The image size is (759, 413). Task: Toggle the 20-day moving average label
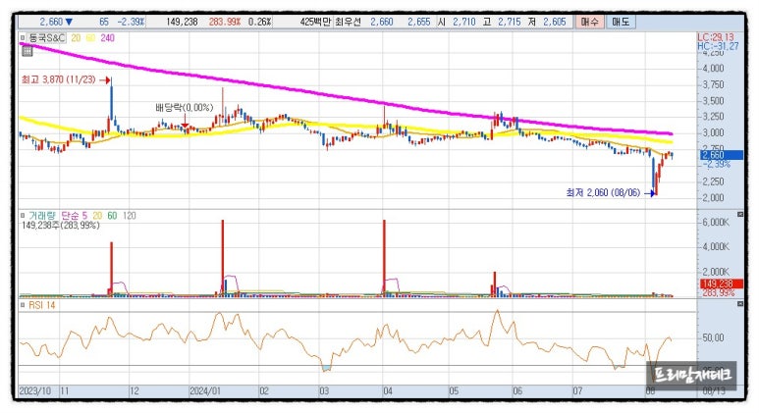[74, 37]
